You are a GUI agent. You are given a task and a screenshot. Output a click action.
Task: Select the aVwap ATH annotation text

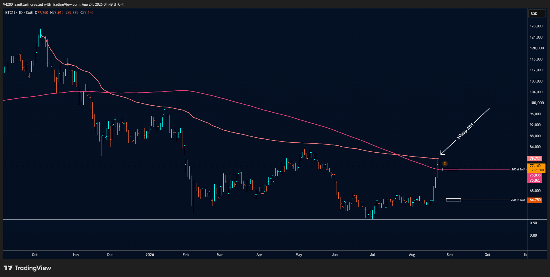(465, 131)
